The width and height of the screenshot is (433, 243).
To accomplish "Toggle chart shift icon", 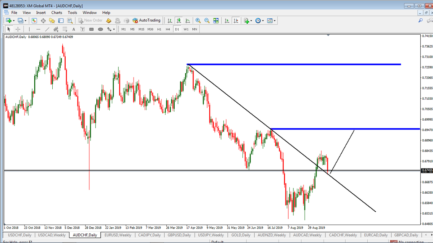I will tap(236, 21).
